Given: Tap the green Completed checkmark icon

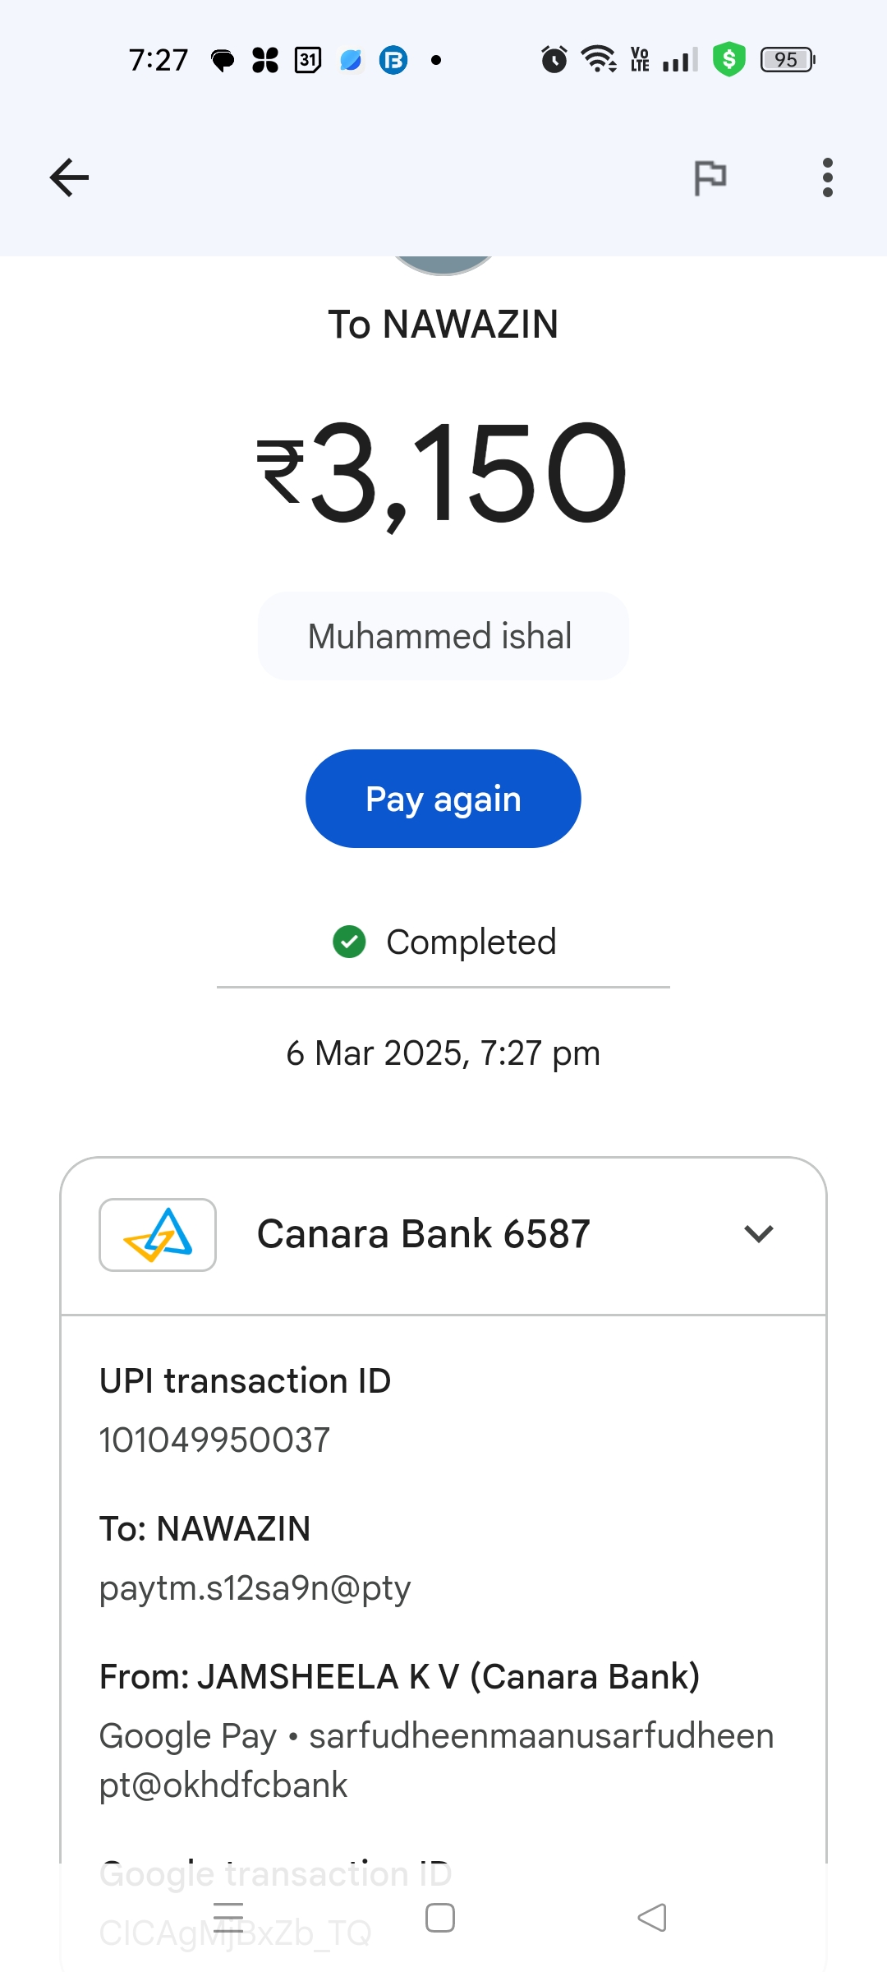Looking at the screenshot, I should pos(349,942).
